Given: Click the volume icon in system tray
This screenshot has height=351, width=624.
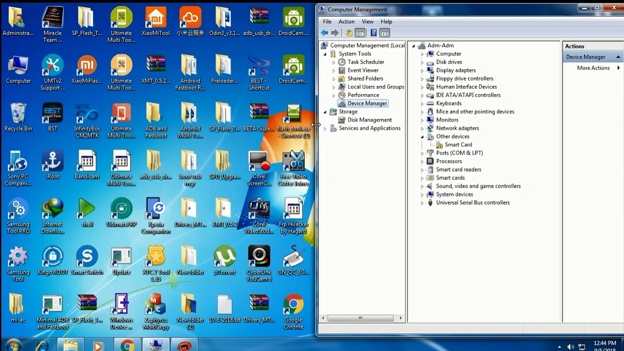Looking at the screenshot, I should pos(570,347).
